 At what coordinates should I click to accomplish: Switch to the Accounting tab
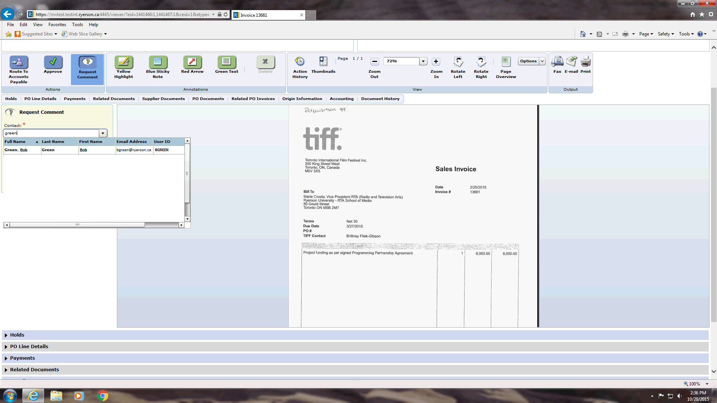tap(341, 99)
